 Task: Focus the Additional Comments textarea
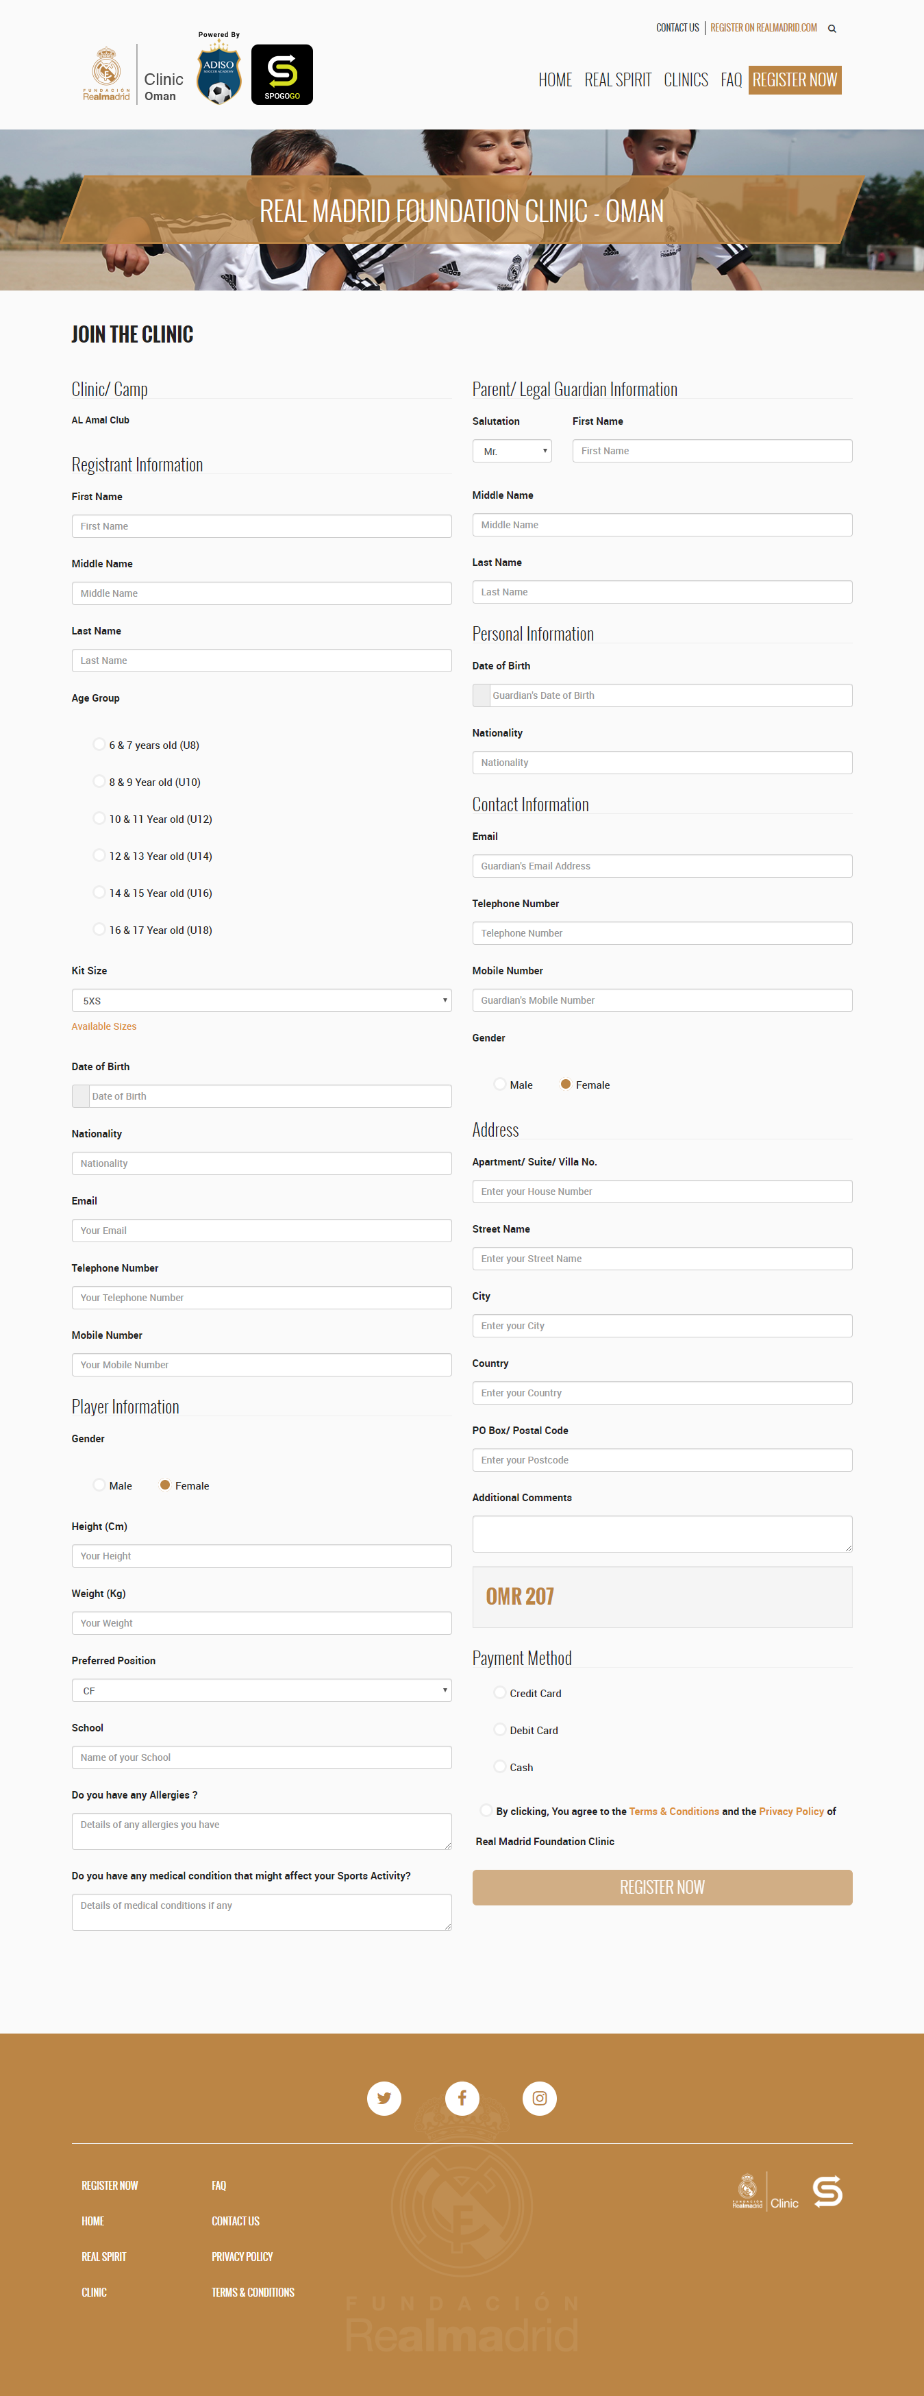point(662,1534)
